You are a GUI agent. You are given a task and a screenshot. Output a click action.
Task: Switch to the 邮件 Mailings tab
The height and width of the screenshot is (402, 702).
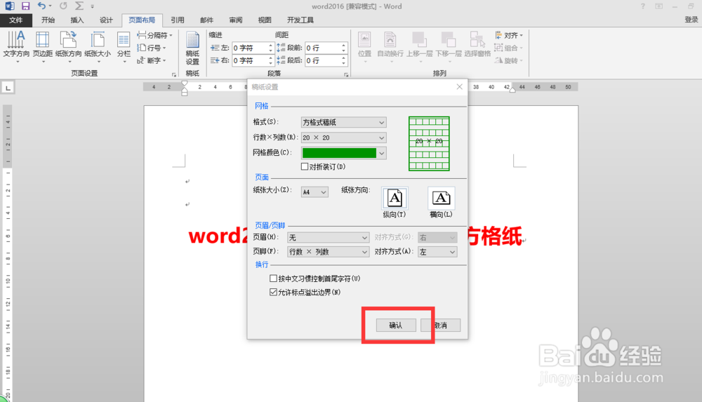coord(206,20)
